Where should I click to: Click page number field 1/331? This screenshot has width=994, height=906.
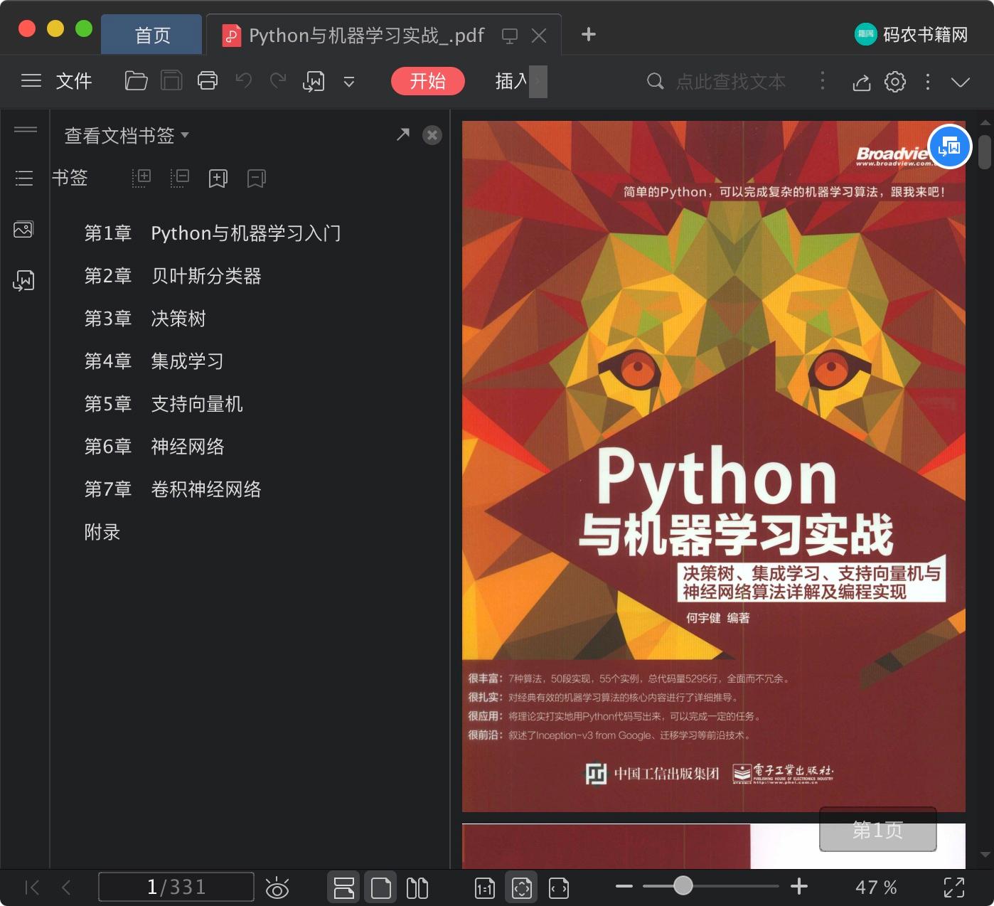pos(176,887)
